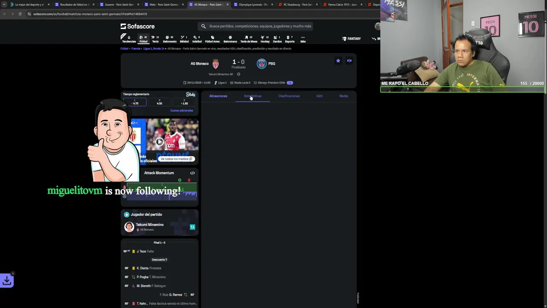Click the Fútbol breadcrumb link
The image size is (547, 308).
tap(124, 49)
